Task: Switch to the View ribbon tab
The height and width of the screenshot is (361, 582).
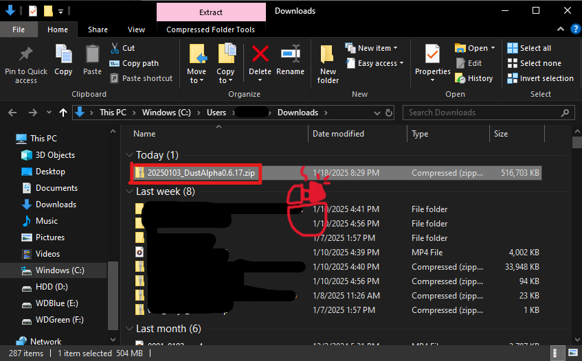Action: (x=136, y=30)
